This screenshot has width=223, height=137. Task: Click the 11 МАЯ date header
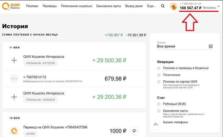14,47
